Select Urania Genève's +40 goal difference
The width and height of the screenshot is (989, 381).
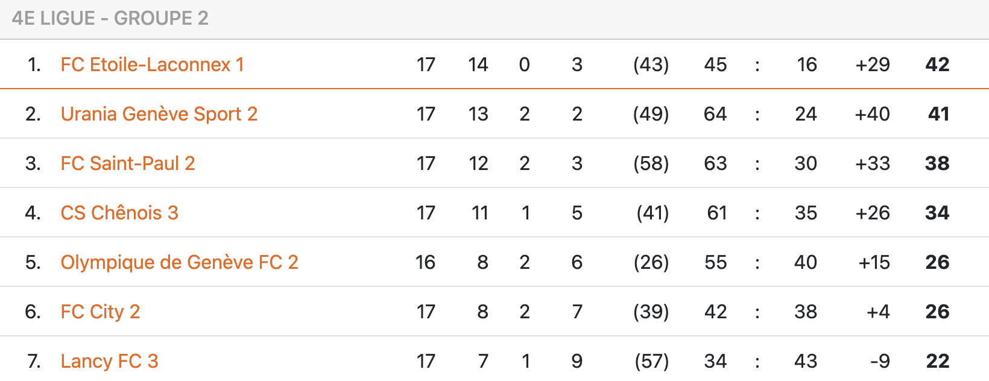pyautogui.click(x=872, y=114)
